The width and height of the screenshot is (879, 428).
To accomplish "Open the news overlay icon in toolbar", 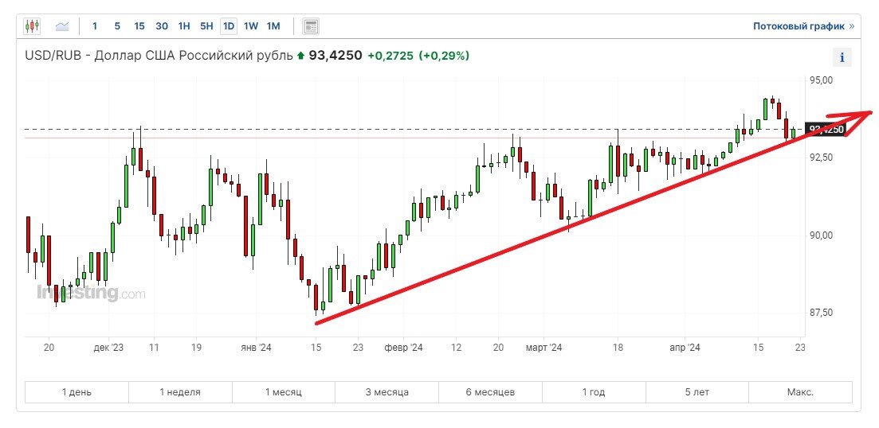I will point(311,25).
